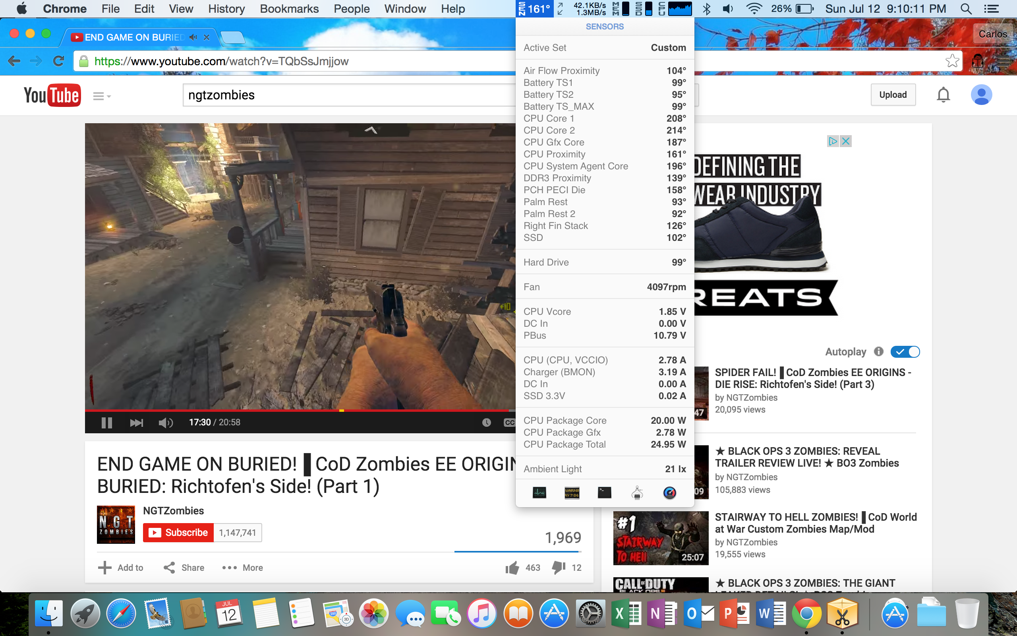This screenshot has width=1017, height=636.
Task: Close the sneaker ad with X
Action: tap(846, 141)
